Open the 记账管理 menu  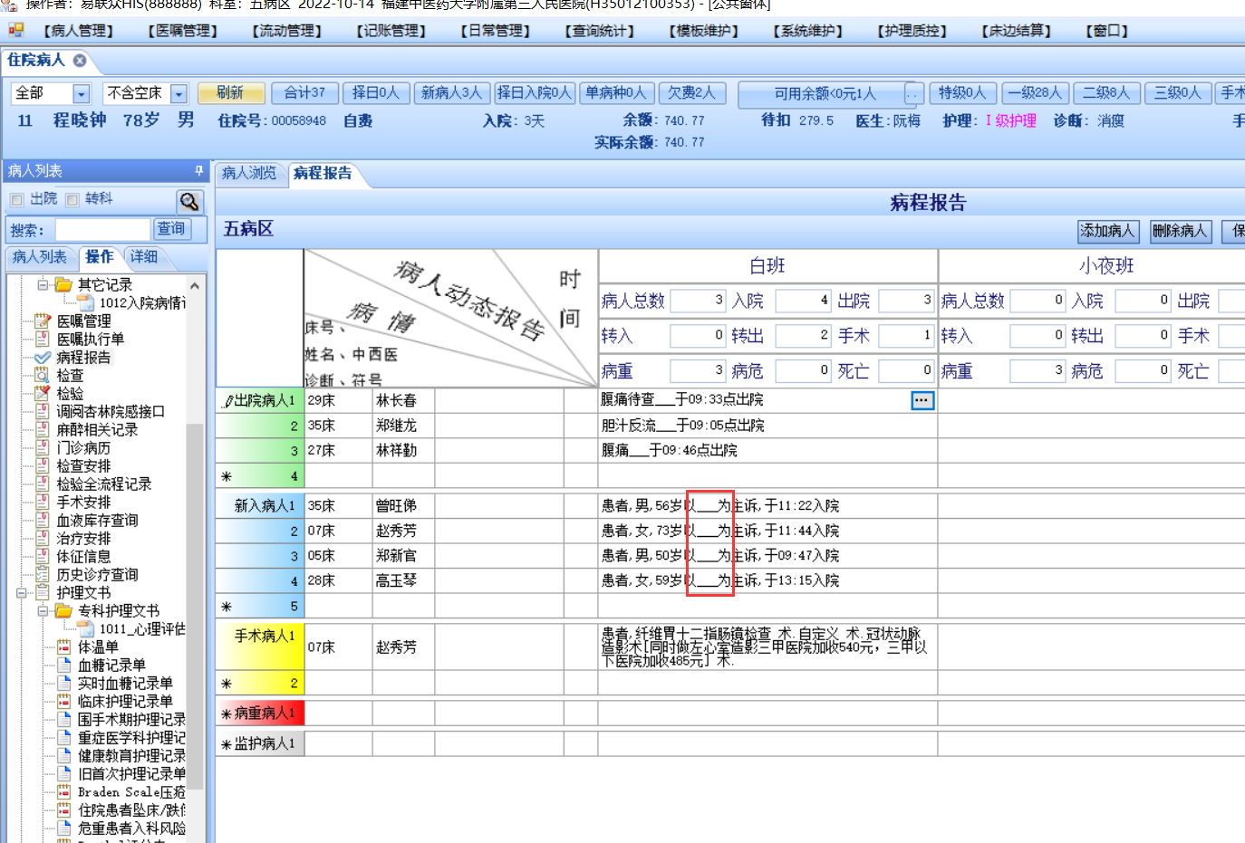391,31
